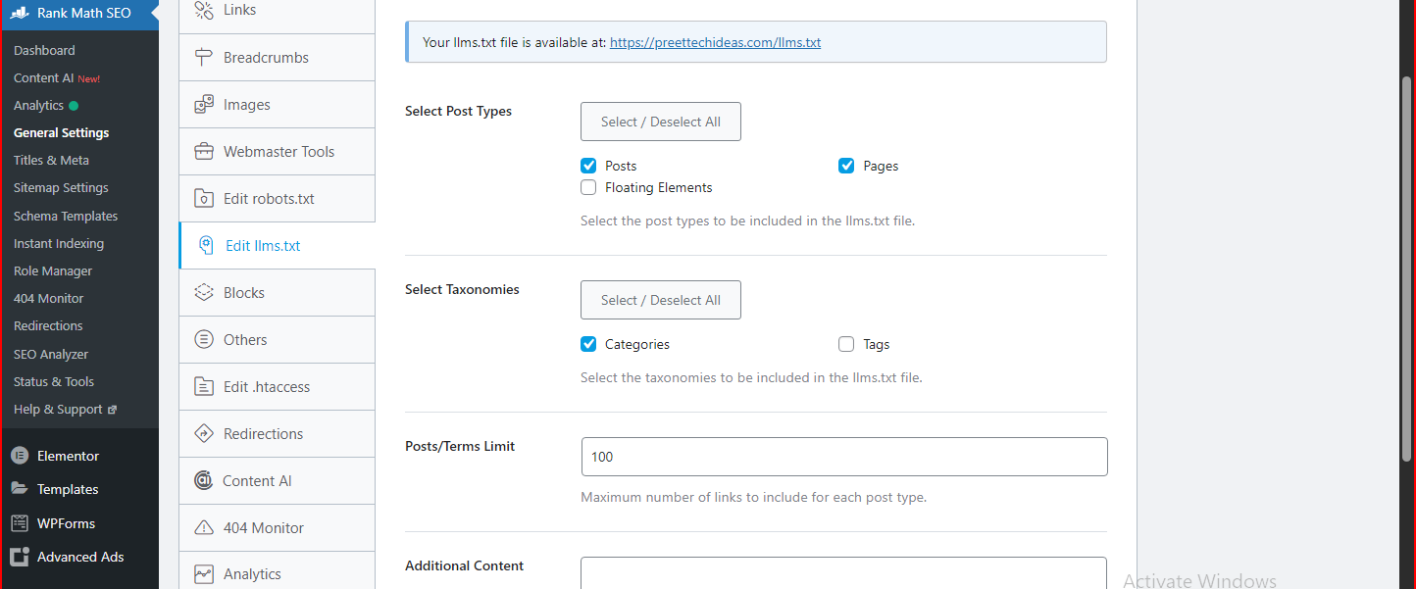
Task: Enable the Floating Elements post type
Action: click(588, 187)
